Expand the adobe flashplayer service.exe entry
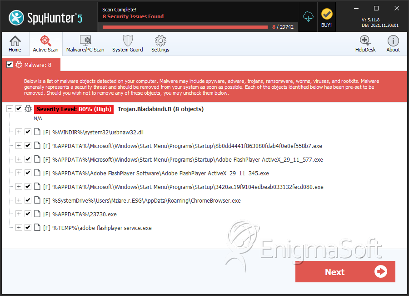Image resolution: width=409 pixels, height=296 pixels. click(x=19, y=228)
